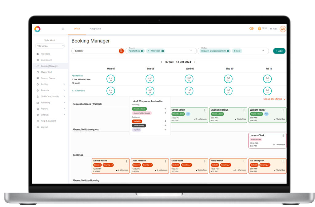Open Isla Thompson card options menu
This screenshot has height=207, width=315.
point(283,161)
